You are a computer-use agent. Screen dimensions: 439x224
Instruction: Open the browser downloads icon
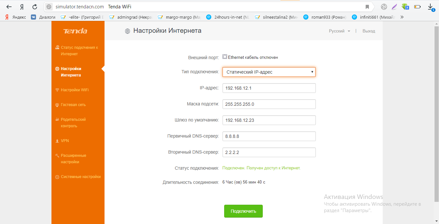(x=430, y=7)
